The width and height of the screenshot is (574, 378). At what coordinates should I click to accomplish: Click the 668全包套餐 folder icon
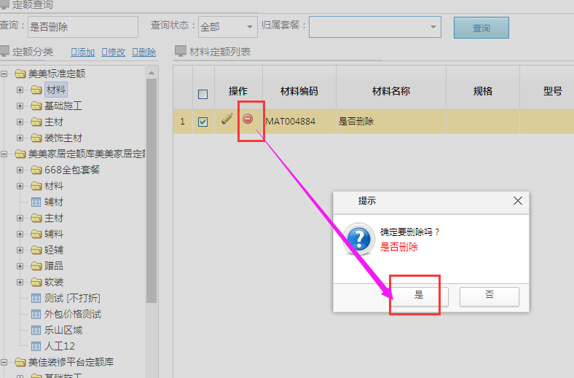point(36,170)
